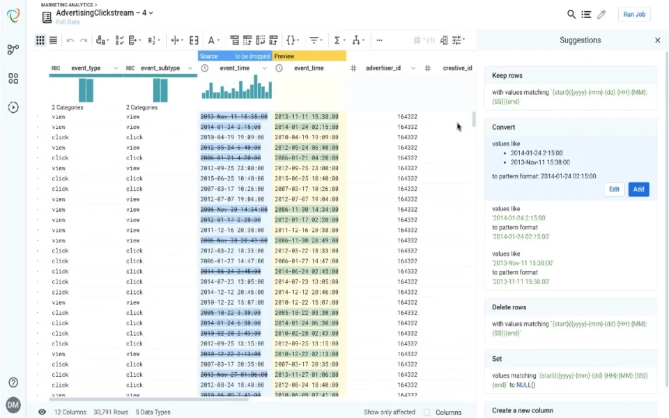Click the event_time histogram bars
Viewport: 669px width, 418px height.
tap(236, 87)
